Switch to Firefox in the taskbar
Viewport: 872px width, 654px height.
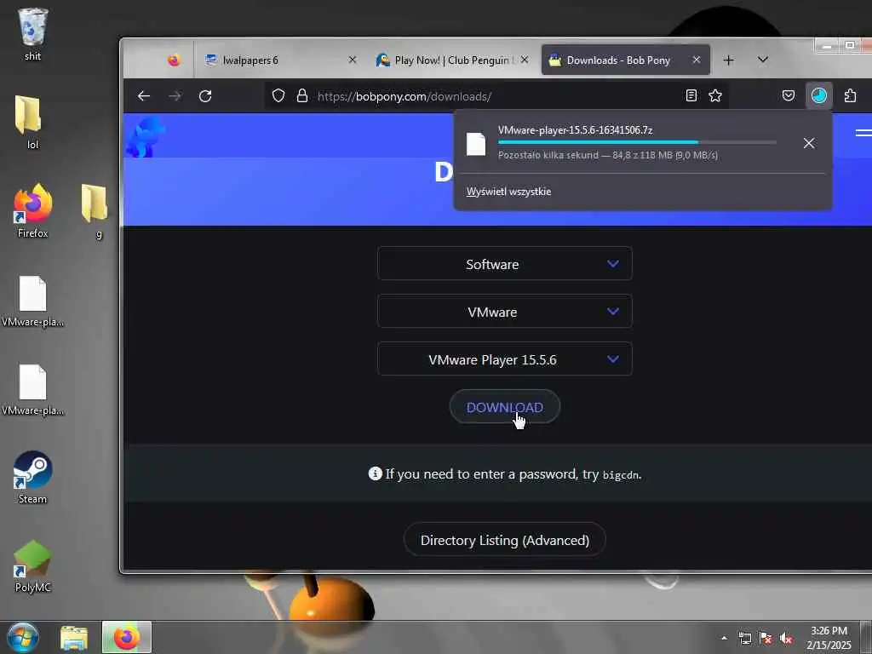[x=127, y=637]
